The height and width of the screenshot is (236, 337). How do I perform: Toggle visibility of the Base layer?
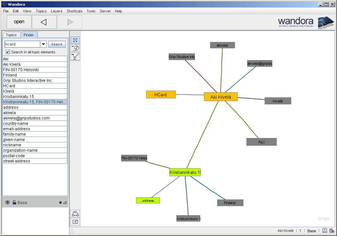pyautogui.click(x=7, y=202)
